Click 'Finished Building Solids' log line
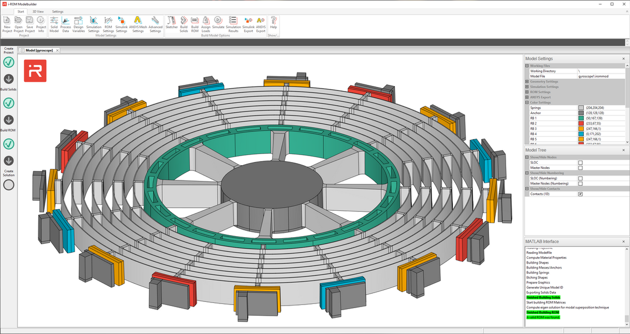This screenshot has height=334, width=630. click(x=543, y=297)
